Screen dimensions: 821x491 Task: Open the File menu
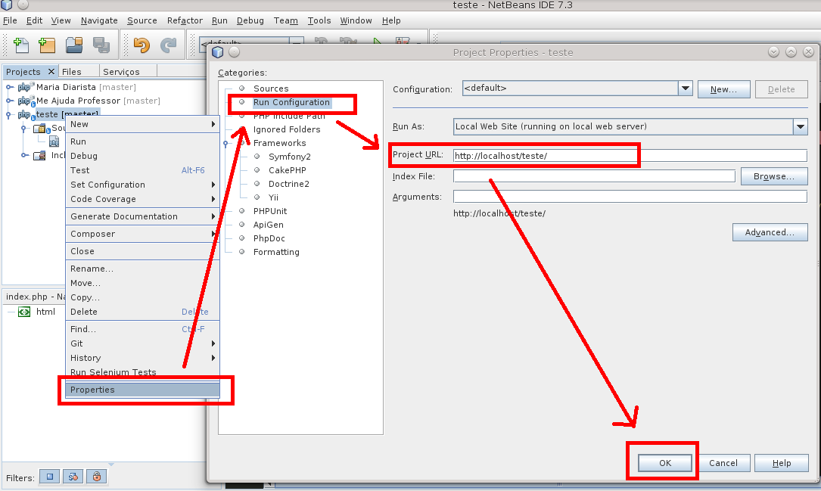[10, 20]
